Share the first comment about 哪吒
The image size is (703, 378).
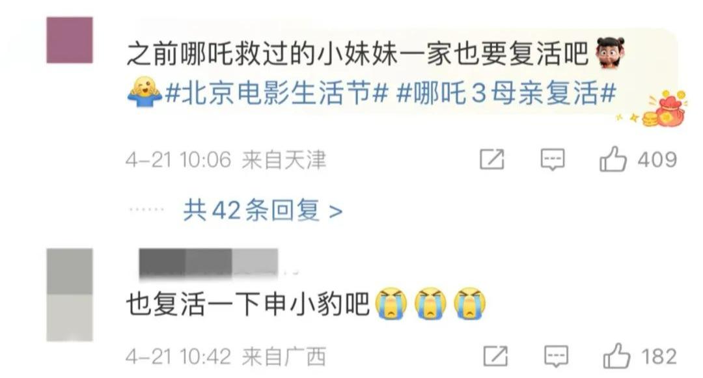coord(492,159)
